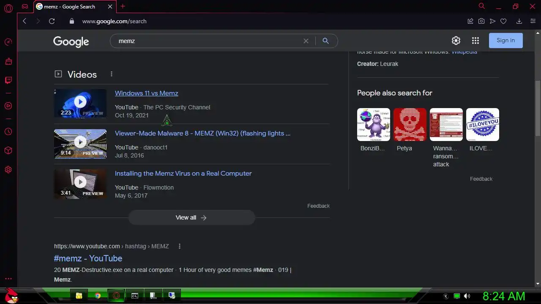Image resolution: width=541 pixels, height=304 pixels.
Task: Open the Petya related search thumbnail
Action: pyautogui.click(x=410, y=125)
